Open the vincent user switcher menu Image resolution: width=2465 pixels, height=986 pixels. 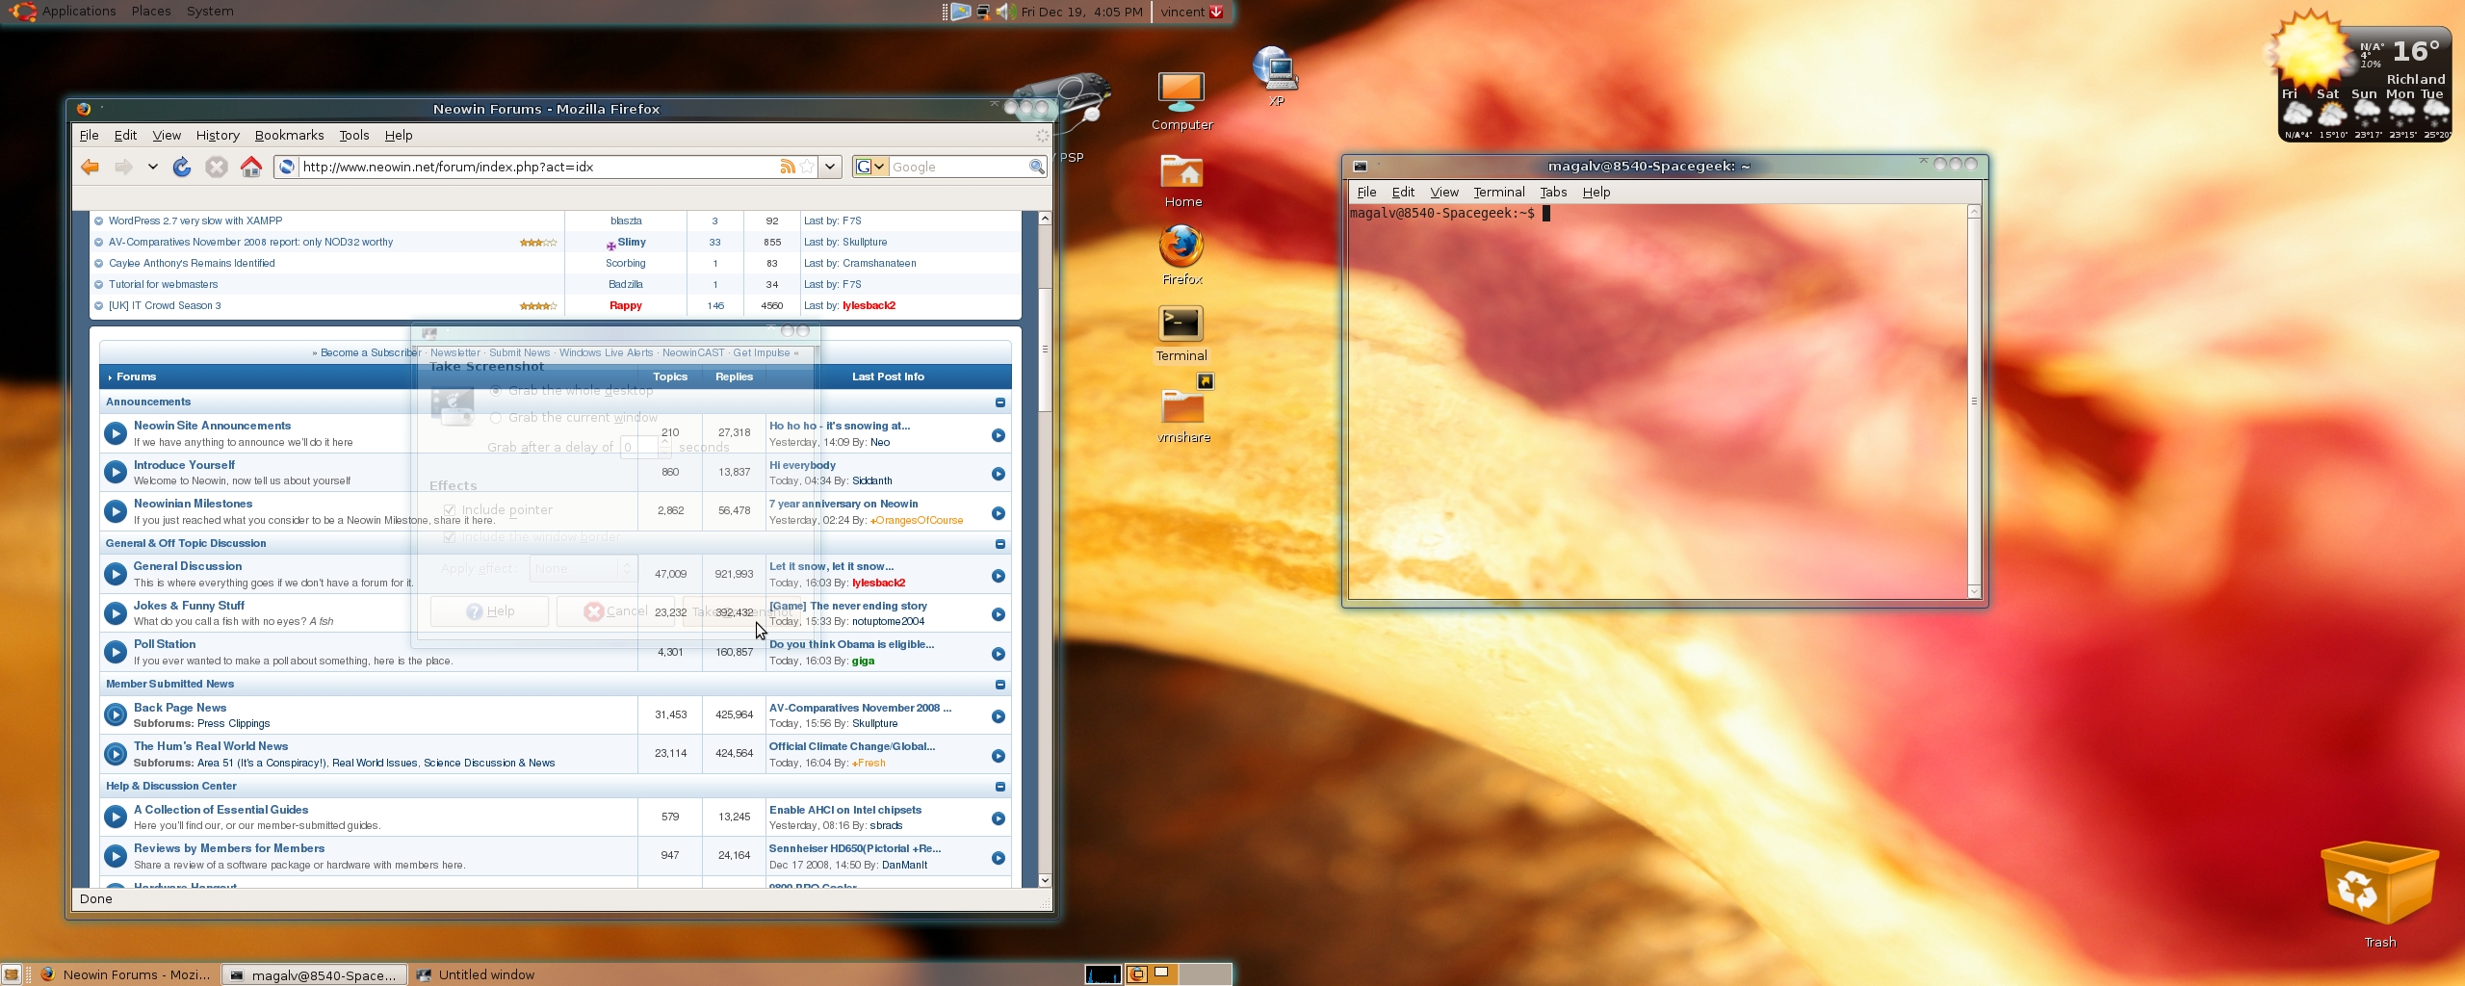(x=1192, y=12)
